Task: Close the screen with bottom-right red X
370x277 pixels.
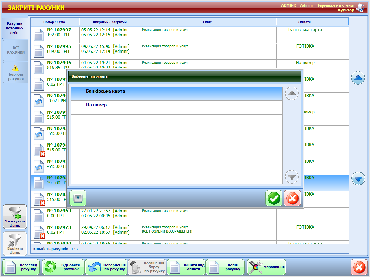Action: (x=359, y=267)
